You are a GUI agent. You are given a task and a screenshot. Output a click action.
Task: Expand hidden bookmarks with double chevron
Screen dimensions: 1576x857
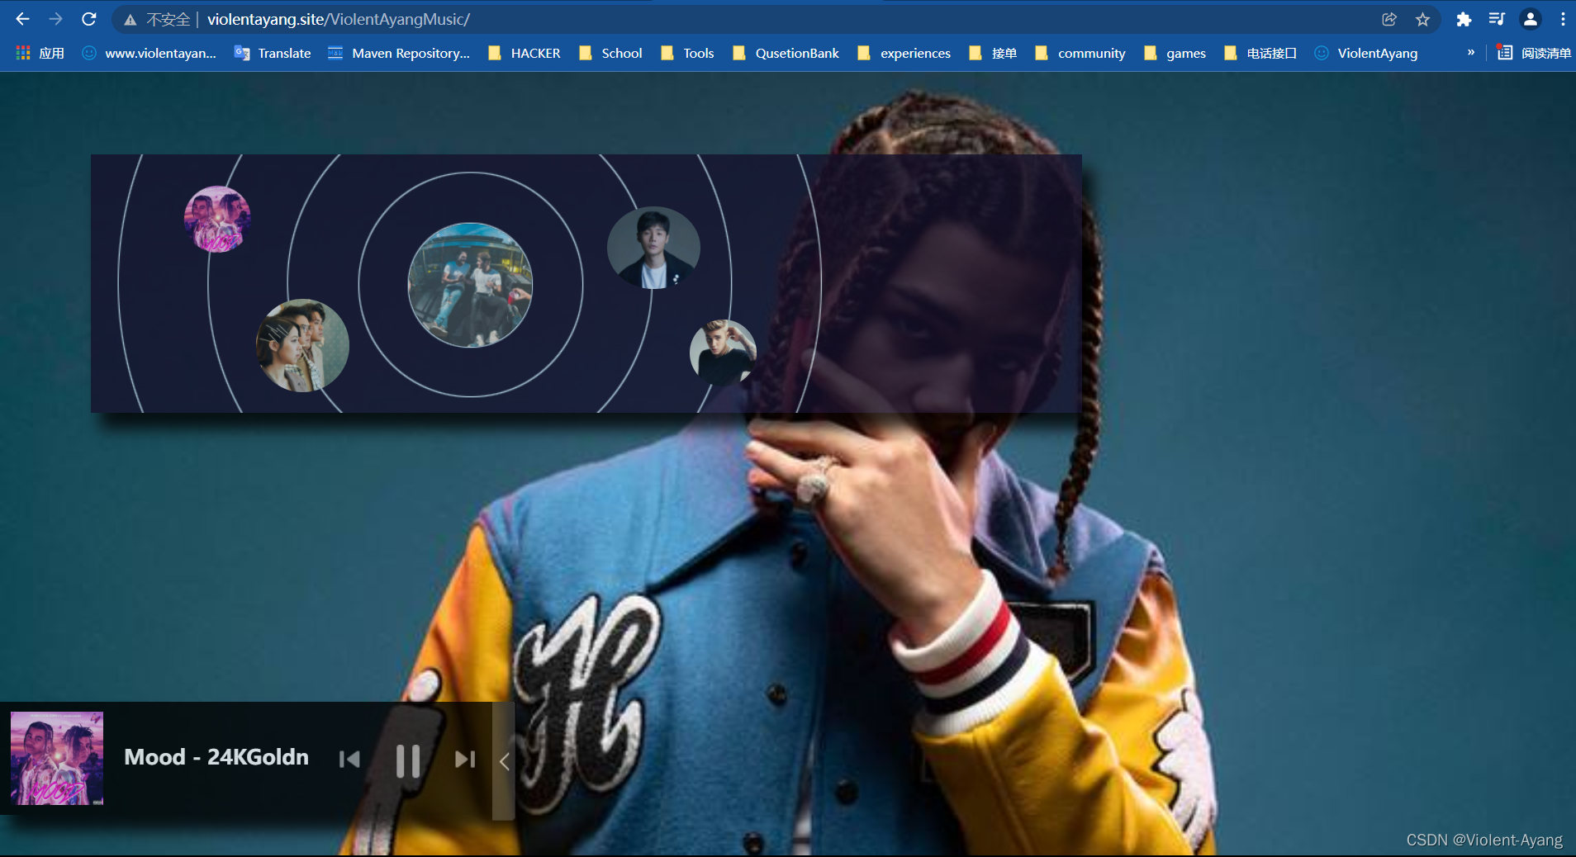pyautogui.click(x=1471, y=52)
